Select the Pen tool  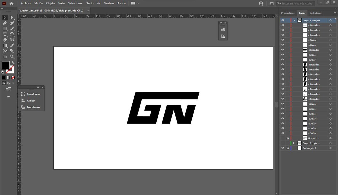point(5,23)
